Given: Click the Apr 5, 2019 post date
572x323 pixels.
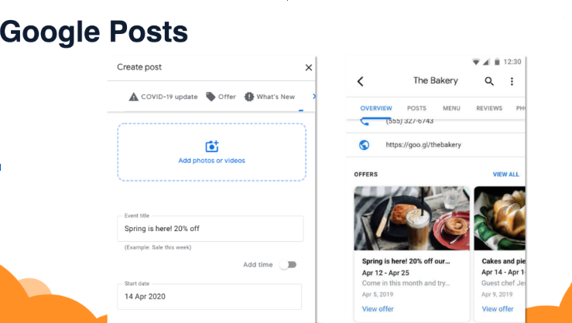Looking at the screenshot, I should [378, 294].
